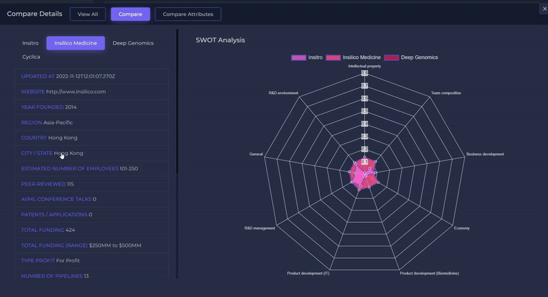
Task: Hide Deep Genomics series via legend label
Action: (x=419, y=58)
